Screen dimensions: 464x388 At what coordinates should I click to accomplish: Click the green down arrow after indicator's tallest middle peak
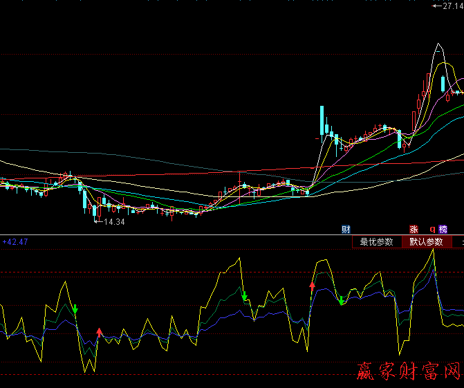(x=245, y=296)
